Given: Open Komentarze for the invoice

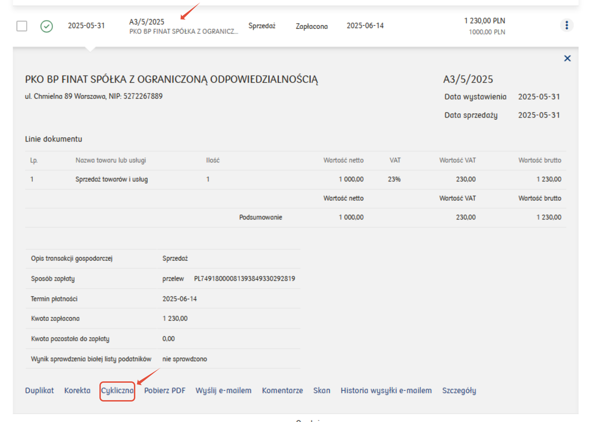Looking at the screenshot, I should click(x=283, y=391).
